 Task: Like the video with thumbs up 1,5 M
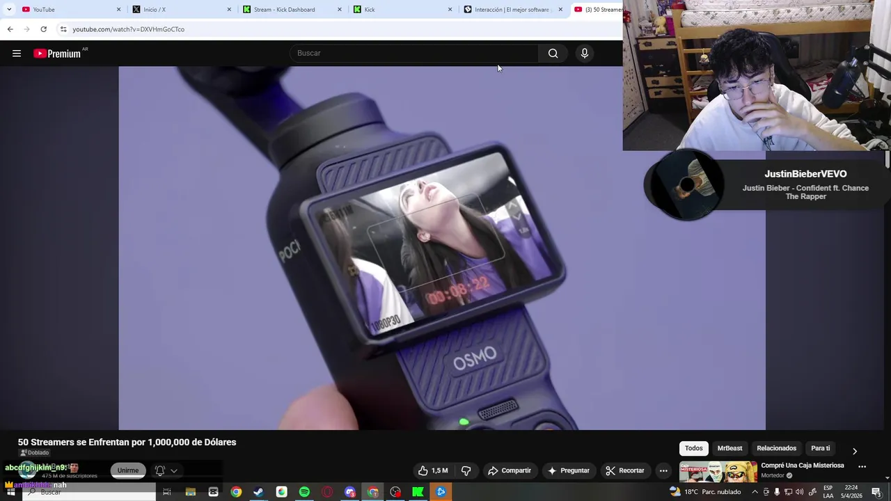pos(432,470)
